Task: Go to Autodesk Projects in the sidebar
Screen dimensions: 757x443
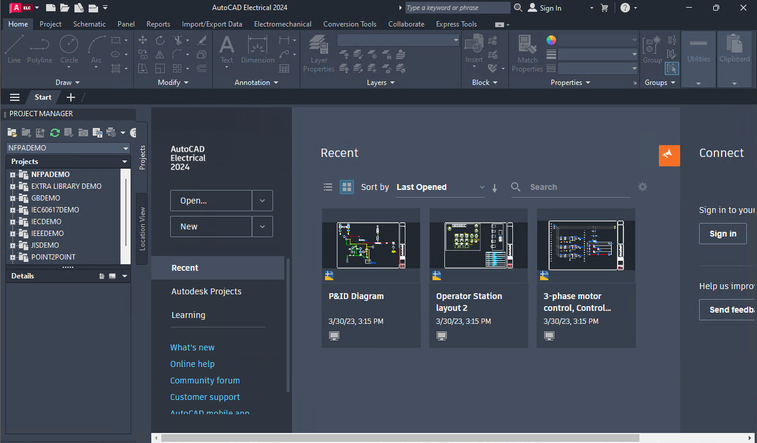Action: 206,291
